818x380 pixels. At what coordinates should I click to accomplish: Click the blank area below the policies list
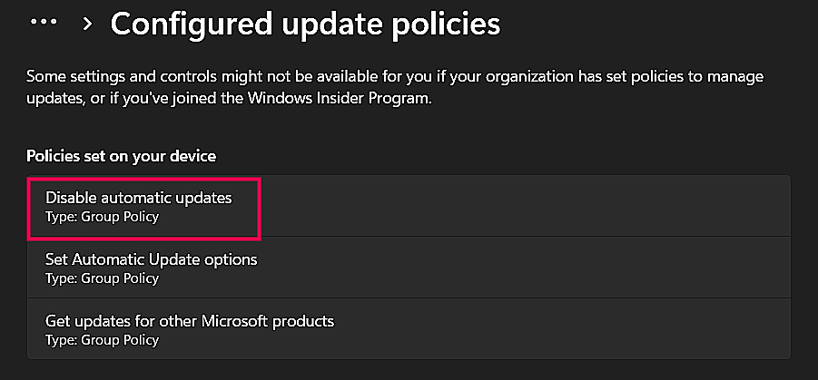tap(409, 369)
